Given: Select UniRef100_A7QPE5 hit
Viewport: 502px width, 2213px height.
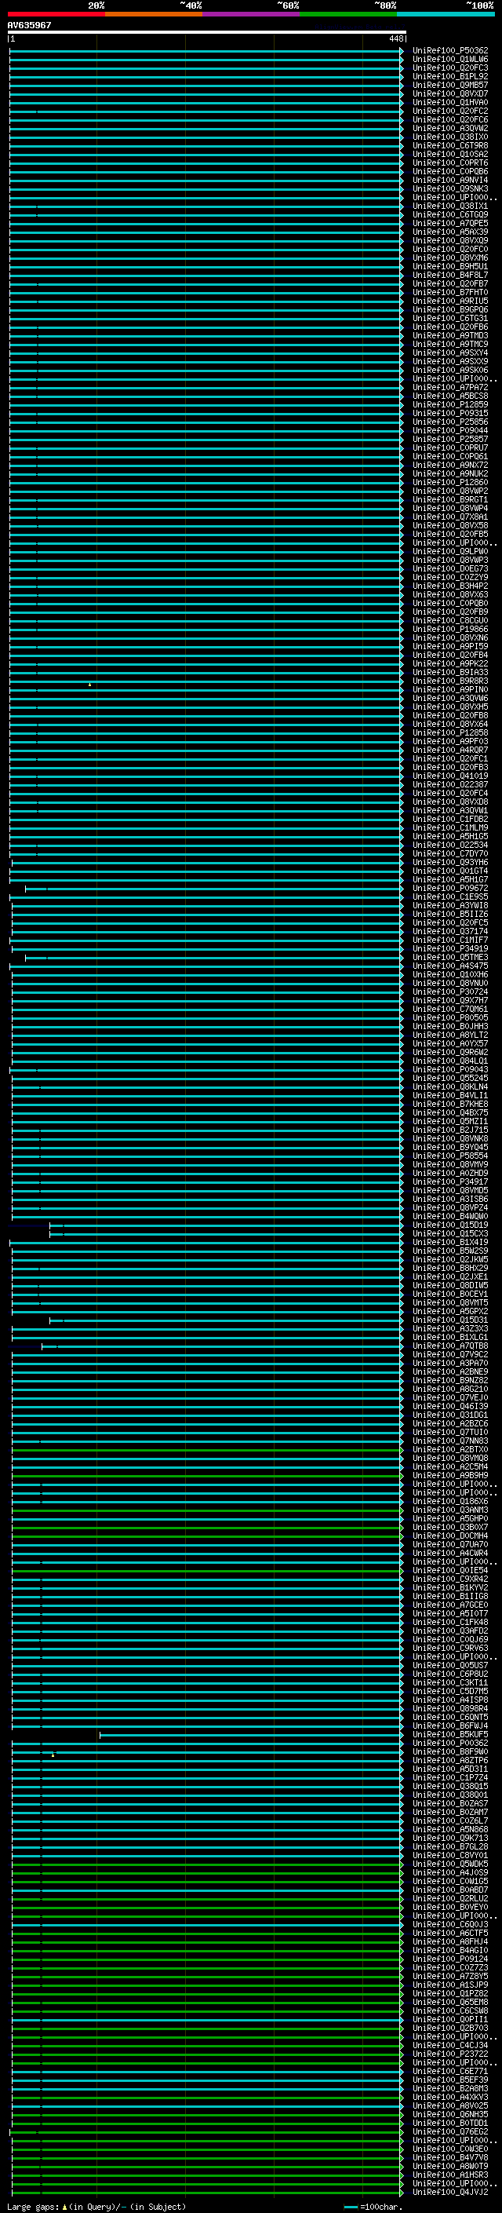Looking at the screenshot, I should pos(450,224).
